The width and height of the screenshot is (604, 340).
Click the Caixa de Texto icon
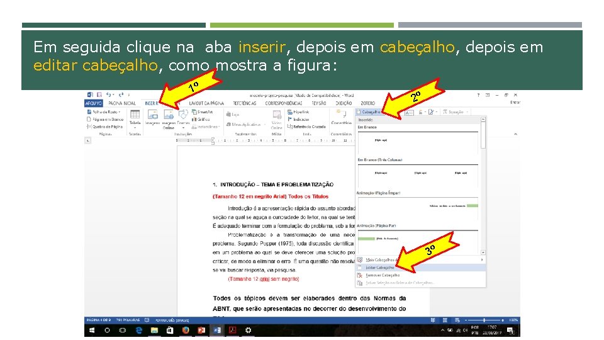409,113
